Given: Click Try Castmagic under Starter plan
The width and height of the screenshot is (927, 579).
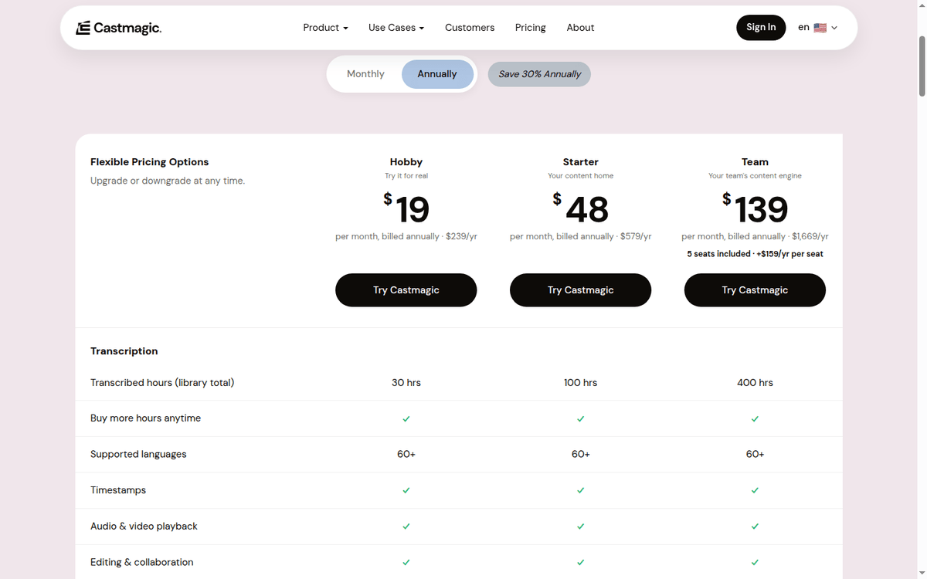Looking at the screenshot, I should click(581, 290).
